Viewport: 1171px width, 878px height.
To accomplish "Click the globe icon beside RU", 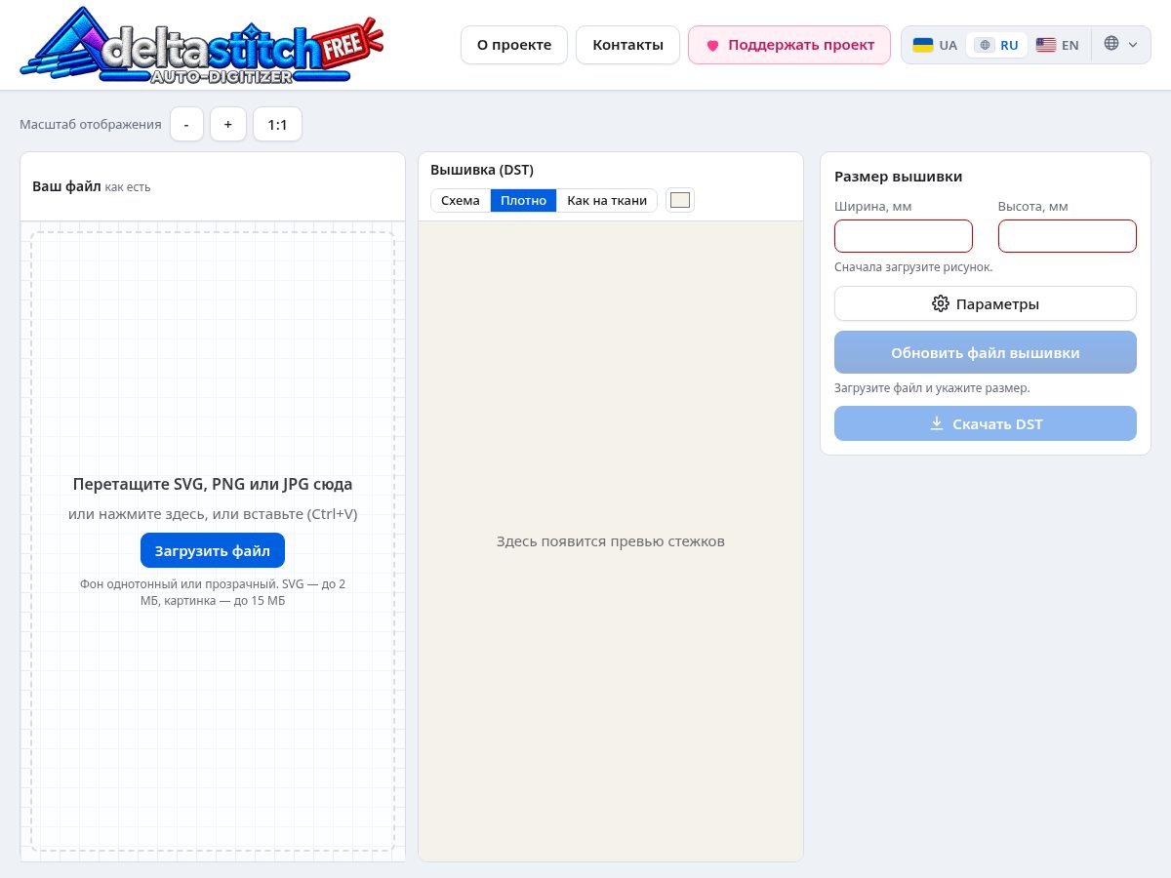I will point(985,45).
